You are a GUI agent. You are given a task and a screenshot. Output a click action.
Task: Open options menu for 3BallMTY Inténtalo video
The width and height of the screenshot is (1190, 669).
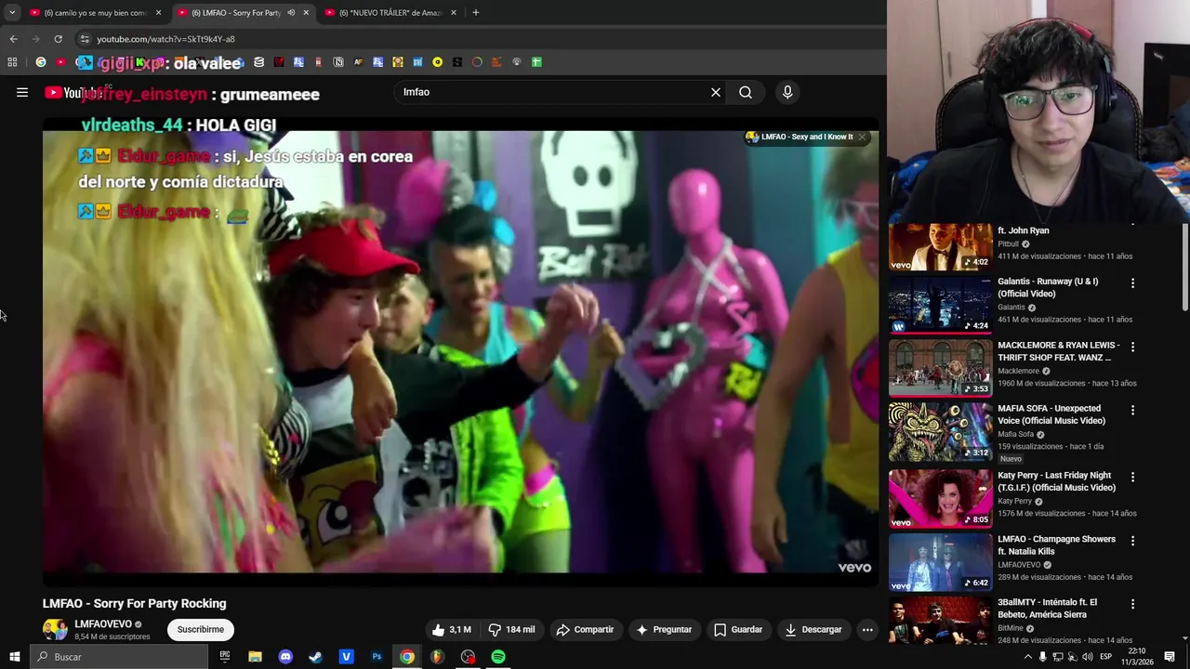pos(1132,604)
